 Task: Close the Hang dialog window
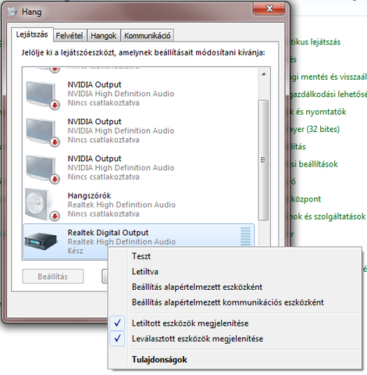(x=269, y=9)
